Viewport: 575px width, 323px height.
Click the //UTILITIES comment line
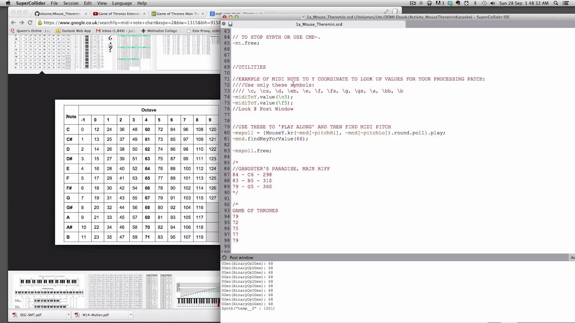249,67
